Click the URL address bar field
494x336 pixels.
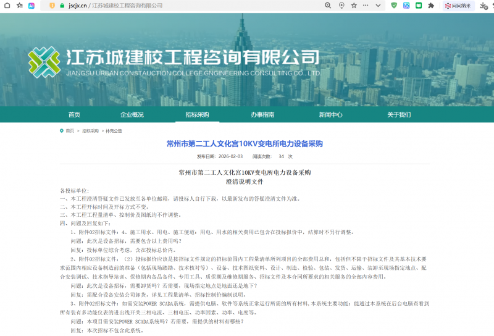[x=185, y=5]
